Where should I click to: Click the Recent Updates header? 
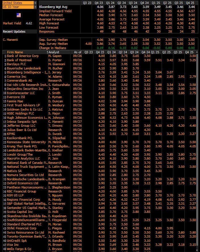tap(14, 31)
